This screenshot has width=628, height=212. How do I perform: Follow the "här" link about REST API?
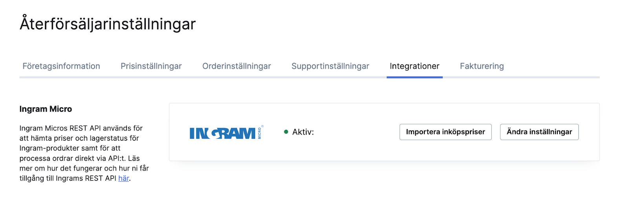coord(124,178)
